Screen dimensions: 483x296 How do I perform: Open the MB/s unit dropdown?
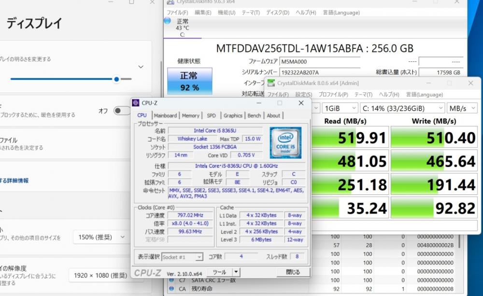[x=462, y=108]
